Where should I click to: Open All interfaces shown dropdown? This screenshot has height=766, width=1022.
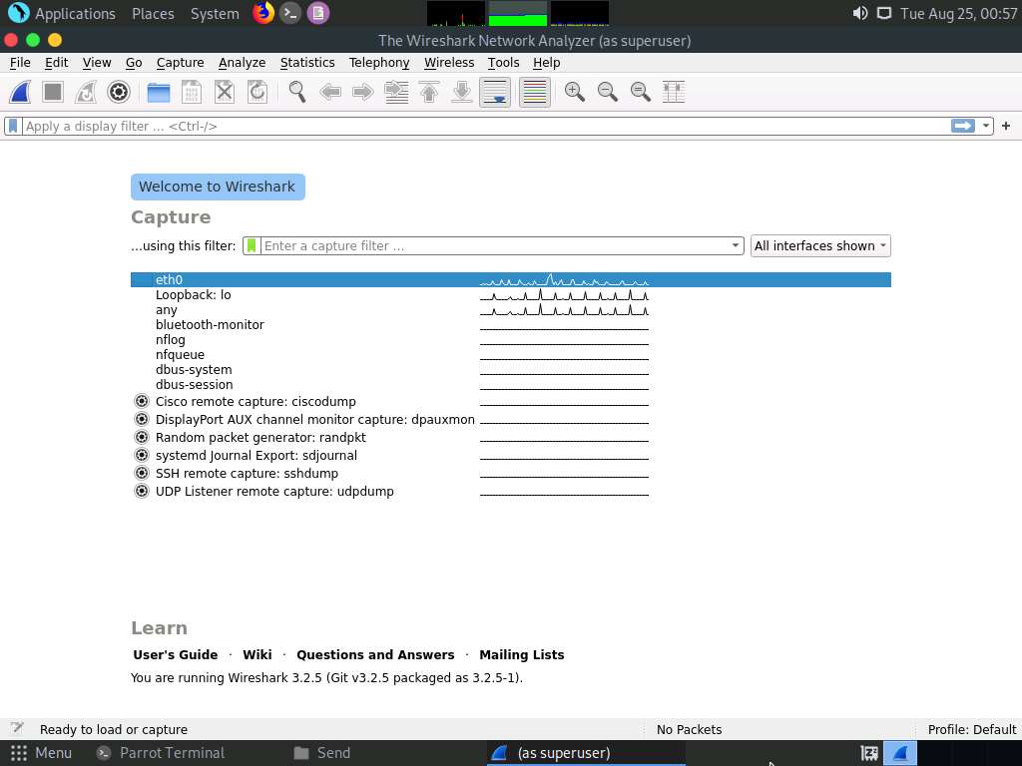820,245
